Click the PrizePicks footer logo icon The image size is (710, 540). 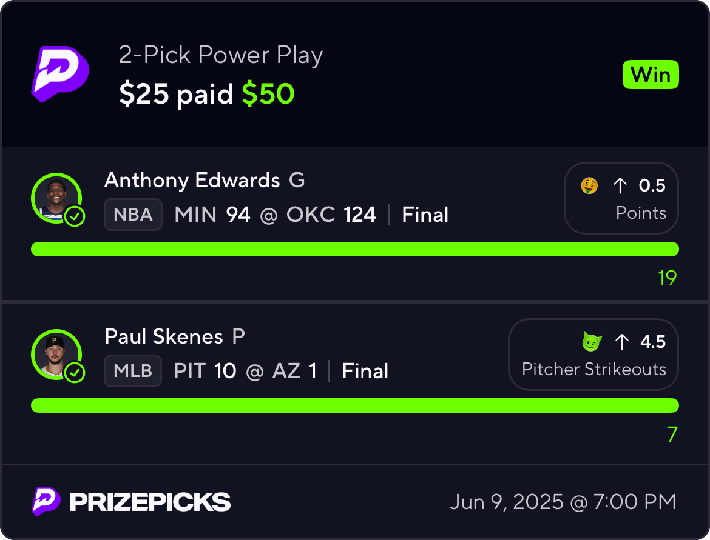coord(46,502)
